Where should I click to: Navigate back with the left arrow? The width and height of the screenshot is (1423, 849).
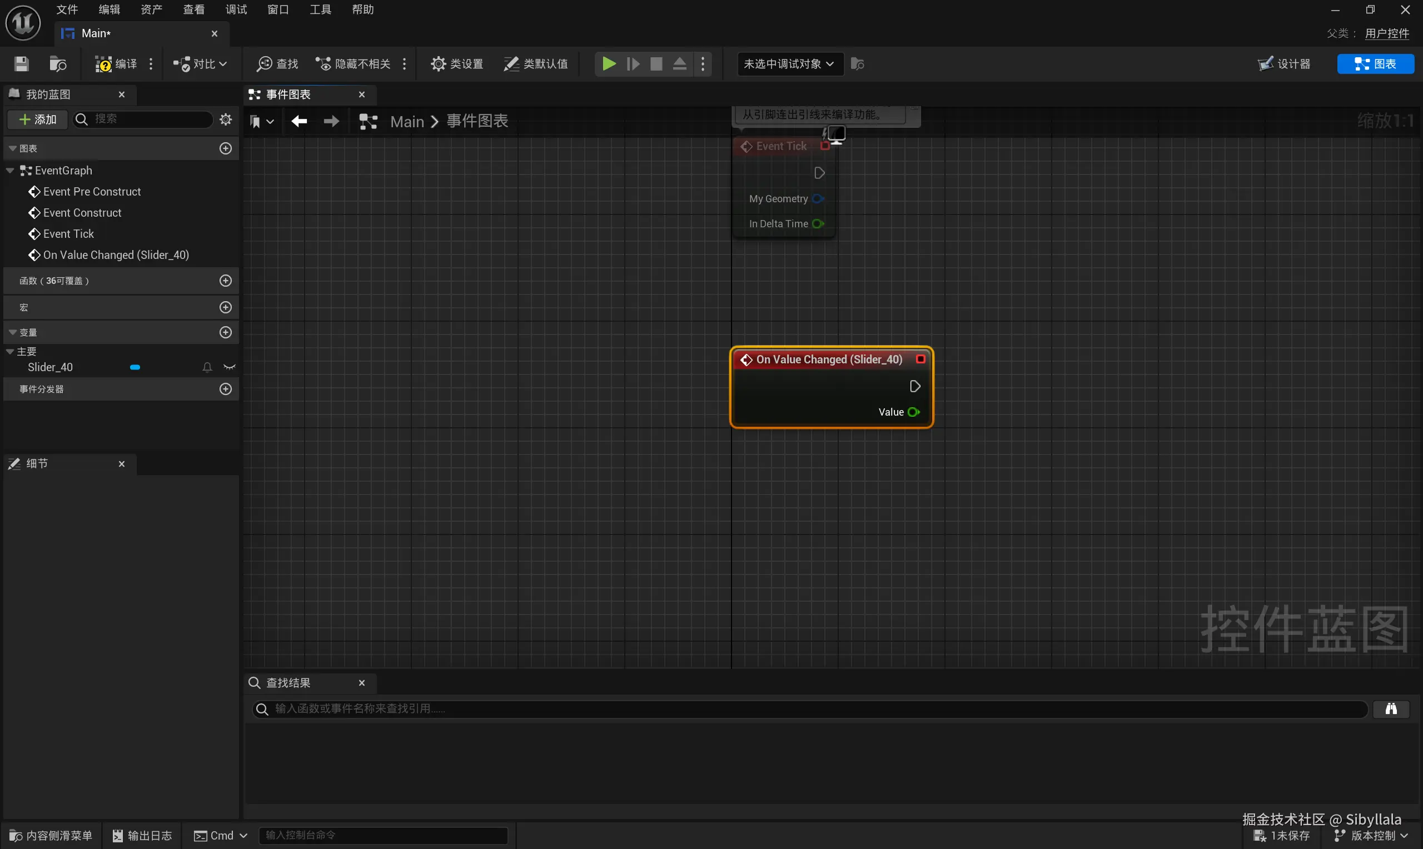[x=298, y=121]
